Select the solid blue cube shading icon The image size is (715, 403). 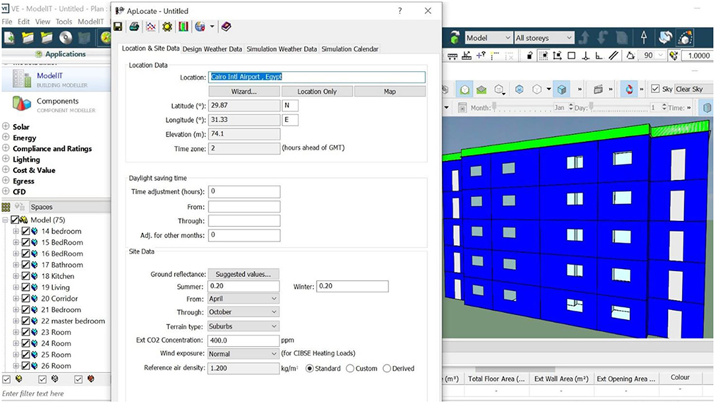tap(562, 89)
